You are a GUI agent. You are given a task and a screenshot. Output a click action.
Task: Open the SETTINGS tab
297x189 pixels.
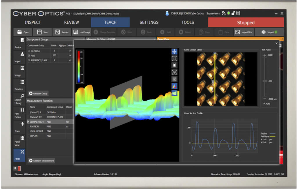(149, 22)
